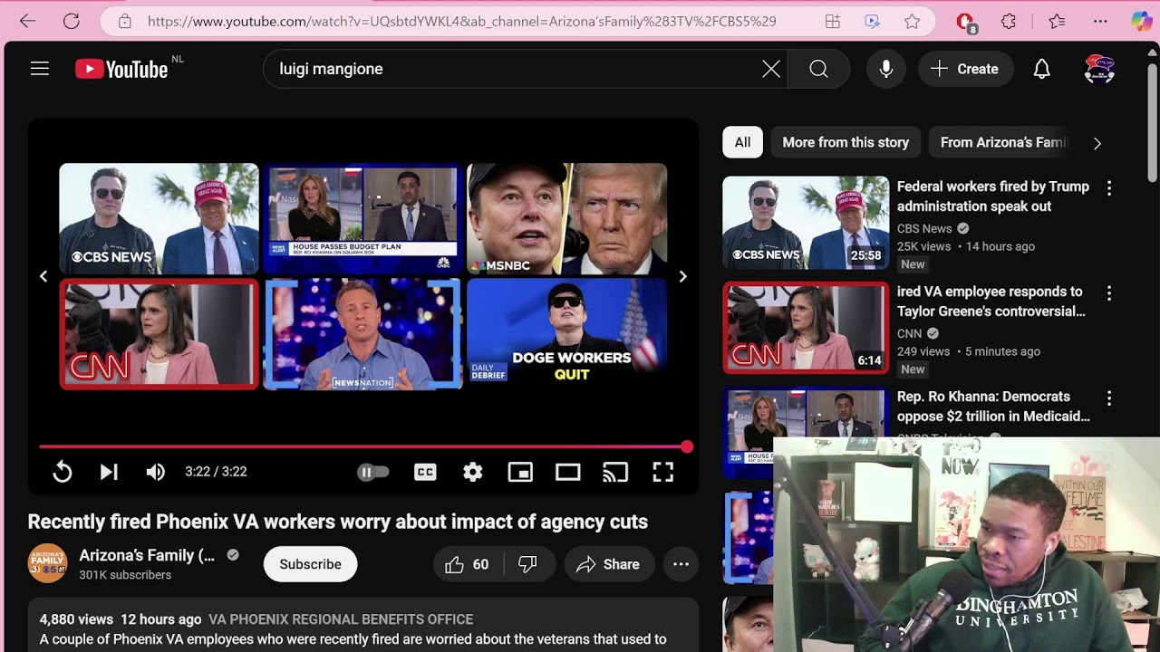Select the browser address bar URL
Viewport: 1160px width, 652px height.
[462, 21]
